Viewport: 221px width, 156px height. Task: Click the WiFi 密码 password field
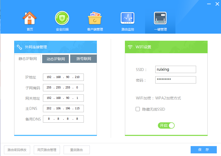click(x=175, y=80)
